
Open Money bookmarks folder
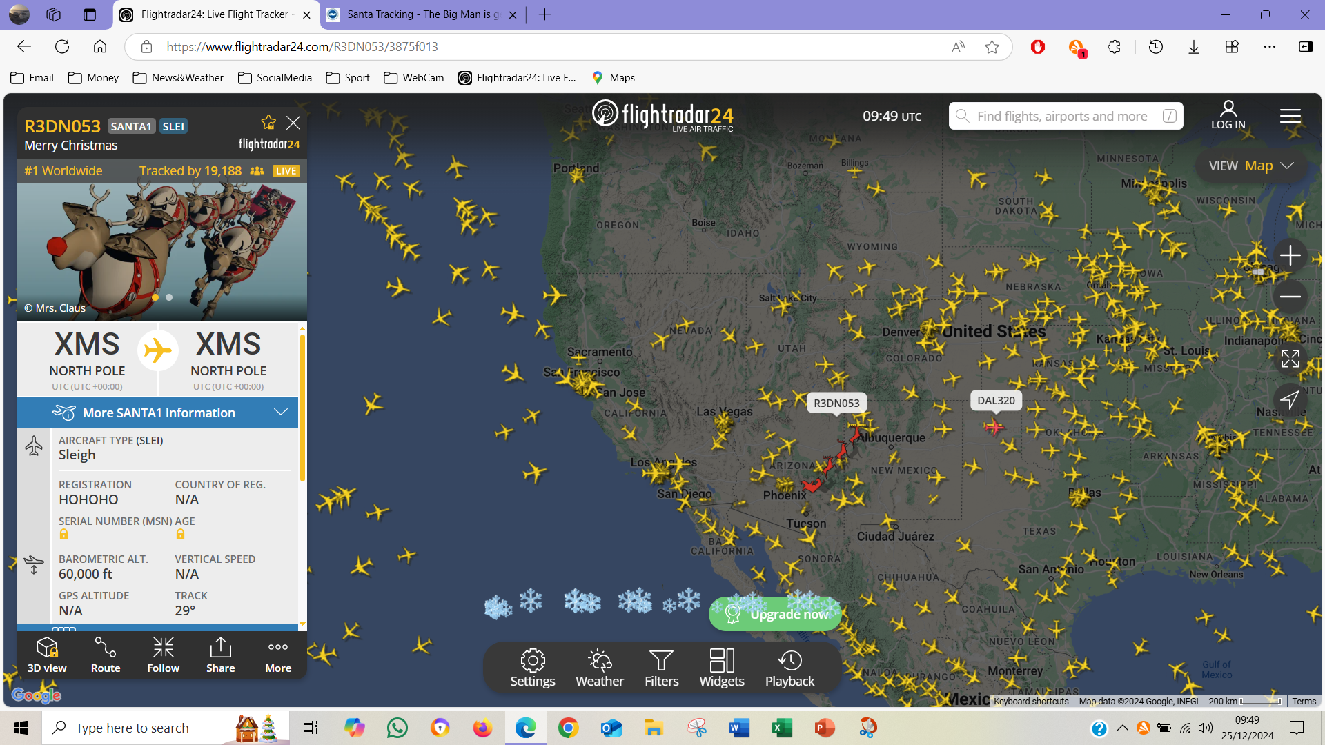tap(94, 78)
